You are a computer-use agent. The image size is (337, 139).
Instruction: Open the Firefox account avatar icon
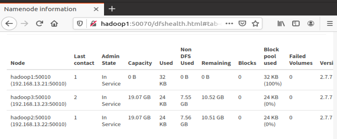point(311,23)
